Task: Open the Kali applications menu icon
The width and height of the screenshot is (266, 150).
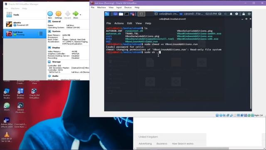Action: pos(107,14)
